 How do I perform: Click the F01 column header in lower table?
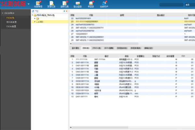pos(183,56)
